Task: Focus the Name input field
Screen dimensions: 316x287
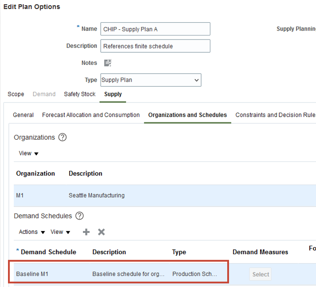Action: [x=155, y=29]
